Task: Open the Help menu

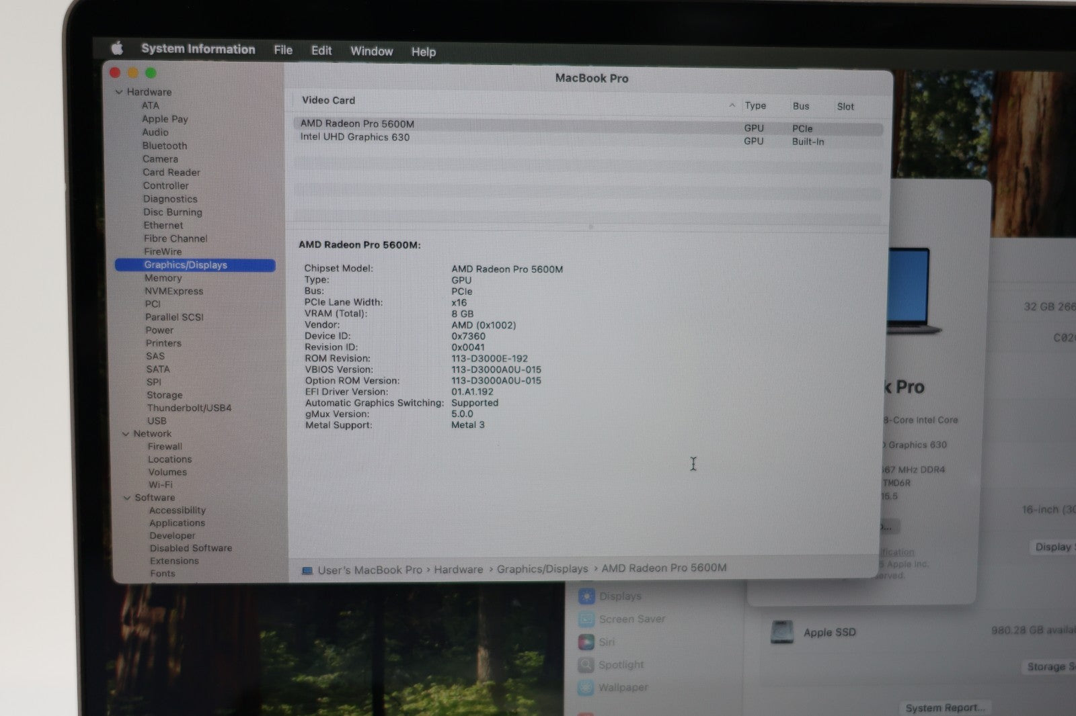Action: coord(424,52)
